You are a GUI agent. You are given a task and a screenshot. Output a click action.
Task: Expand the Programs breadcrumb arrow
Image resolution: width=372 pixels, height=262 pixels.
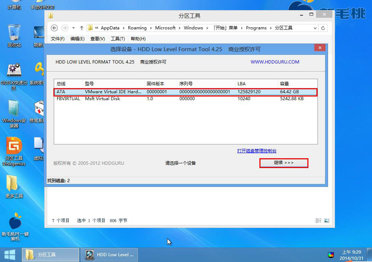[x=271, y=28]
